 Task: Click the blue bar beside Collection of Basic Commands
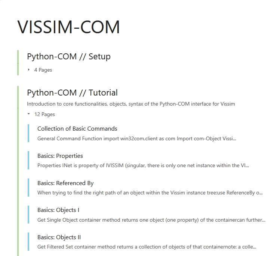28,133
